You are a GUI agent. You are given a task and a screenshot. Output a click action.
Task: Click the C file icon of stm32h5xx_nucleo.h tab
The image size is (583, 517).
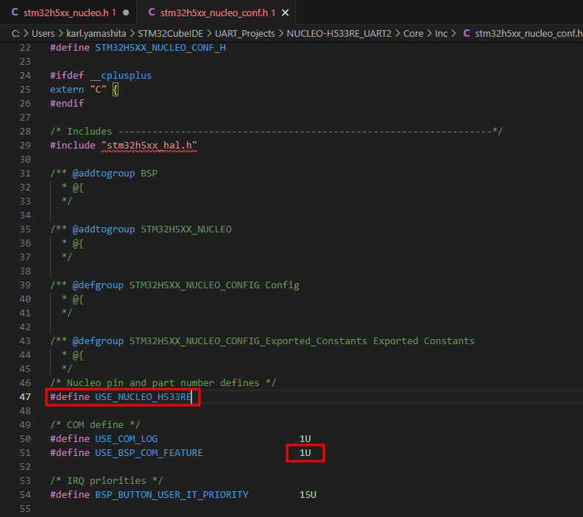15,13
